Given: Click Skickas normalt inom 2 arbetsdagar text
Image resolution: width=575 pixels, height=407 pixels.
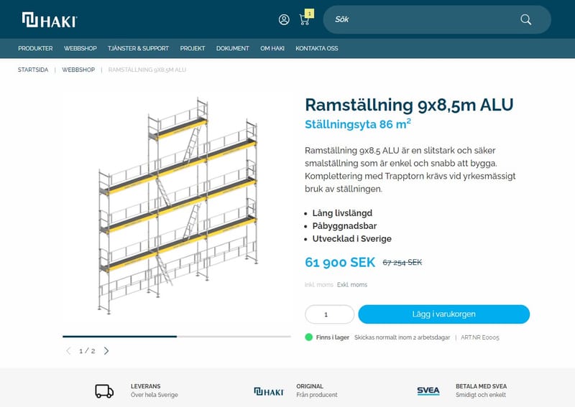Looking at the screenshot, I should [402, 337].
